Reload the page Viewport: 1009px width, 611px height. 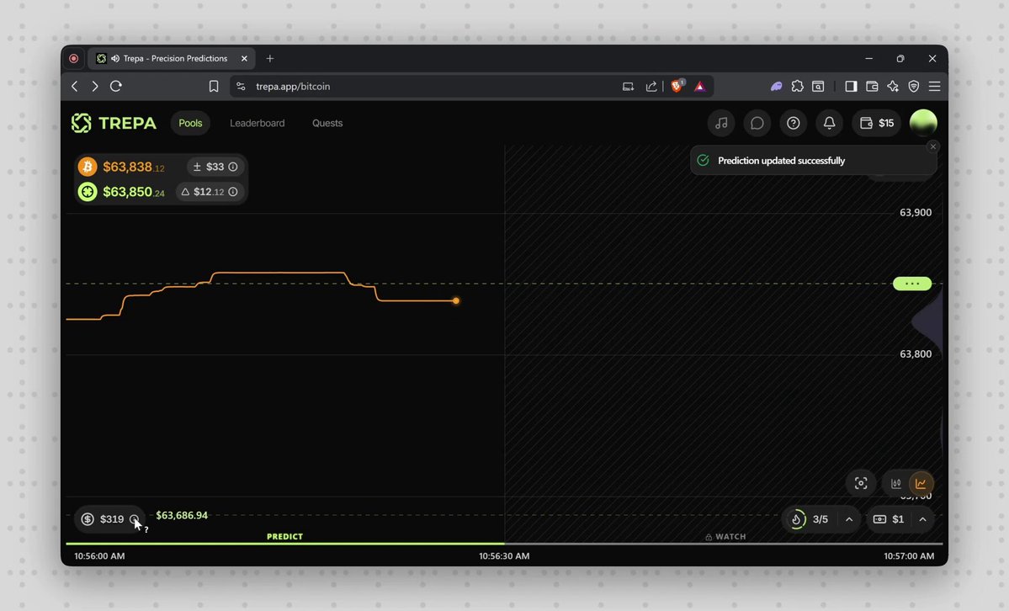[116, 87]
